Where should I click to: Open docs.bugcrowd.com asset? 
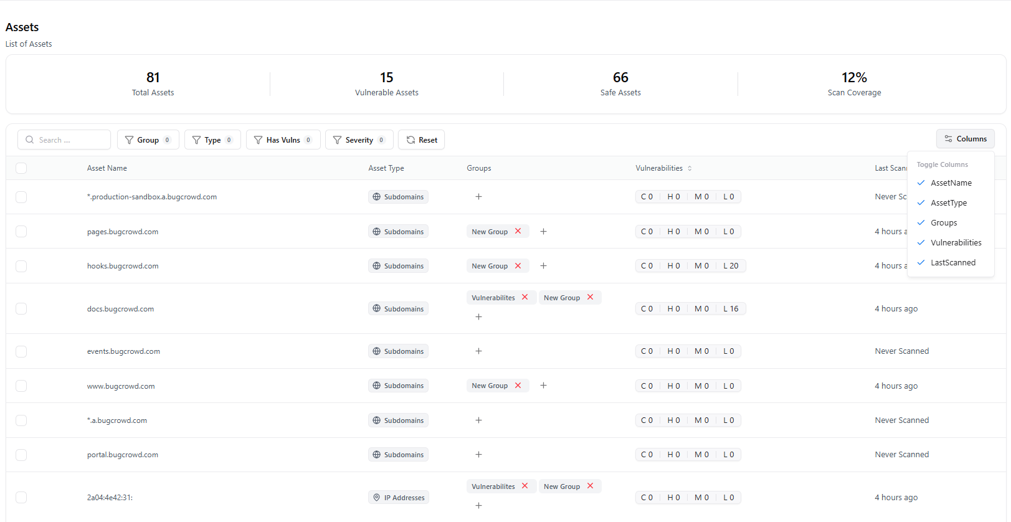[x=120, y=308]
